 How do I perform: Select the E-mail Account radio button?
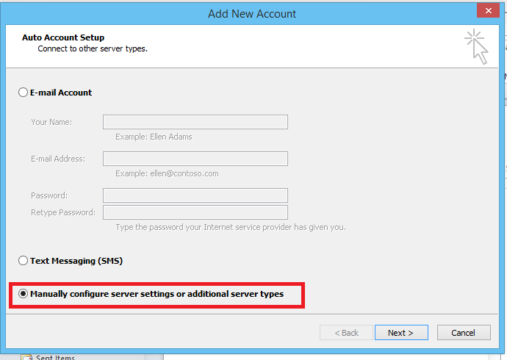23,93
